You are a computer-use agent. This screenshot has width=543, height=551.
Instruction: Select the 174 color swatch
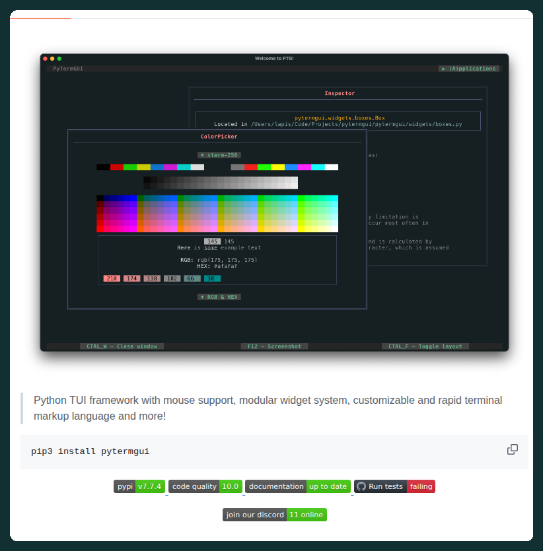132,278
